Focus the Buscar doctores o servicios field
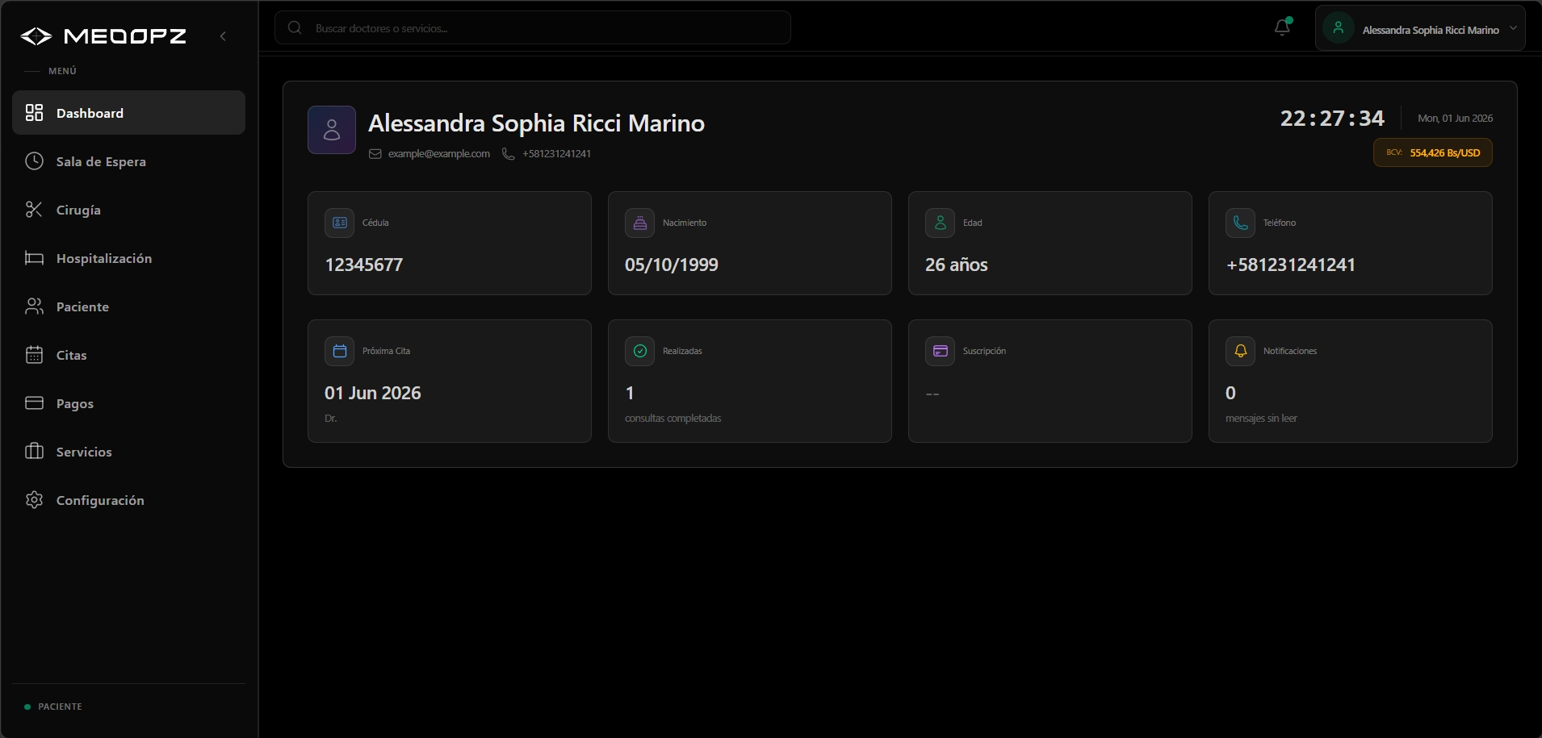Screen dimensions: 1542x738 coord(533,27)
